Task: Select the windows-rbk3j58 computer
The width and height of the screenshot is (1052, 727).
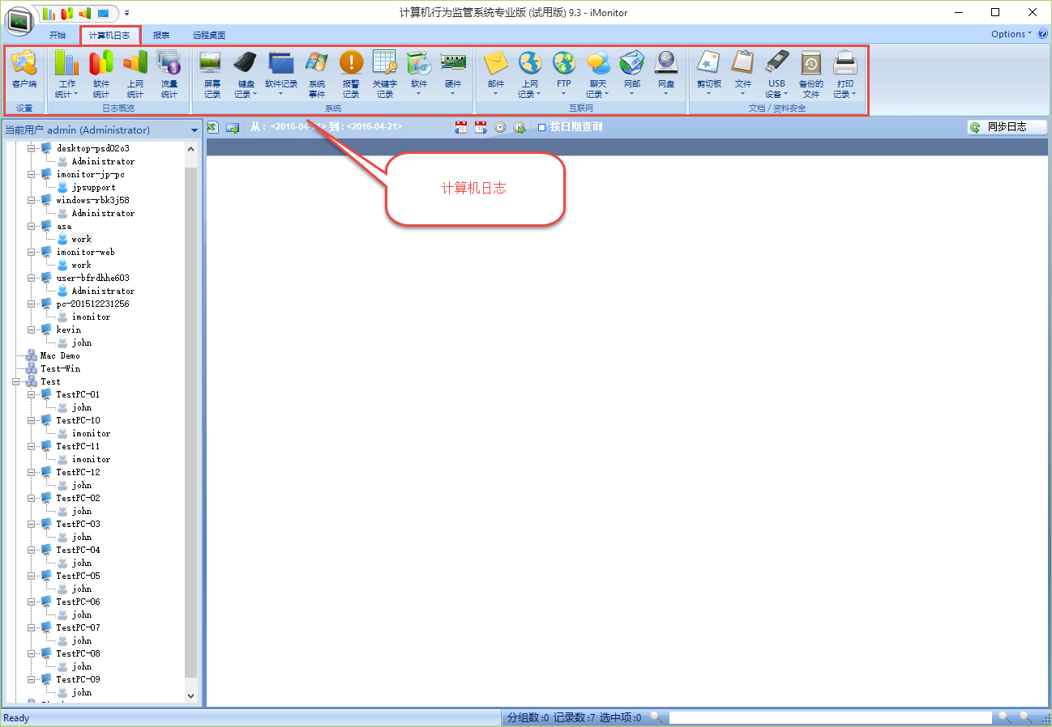Action: click(92, 200)
